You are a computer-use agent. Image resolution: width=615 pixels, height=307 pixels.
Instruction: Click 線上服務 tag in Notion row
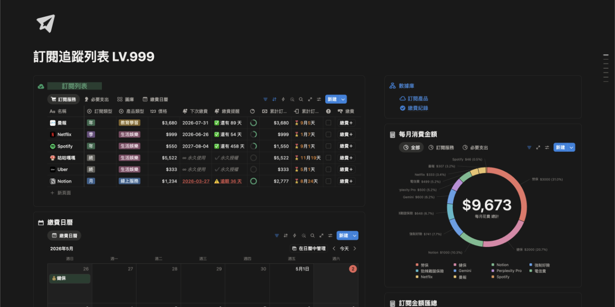click(129, 181)
